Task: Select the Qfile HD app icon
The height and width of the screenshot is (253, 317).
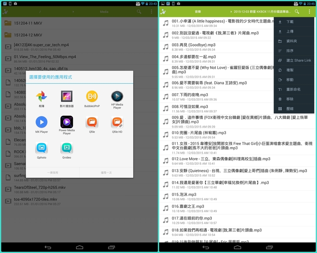Action: point(117,125)
